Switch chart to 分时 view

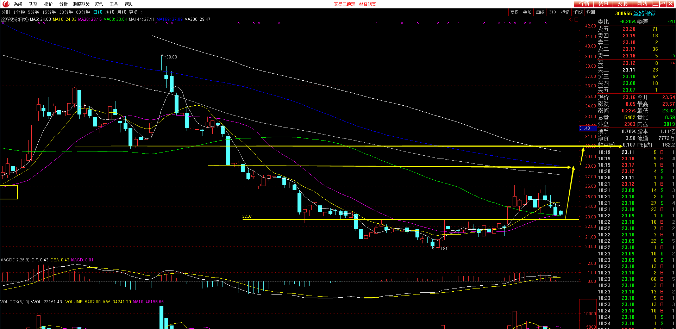6,12
